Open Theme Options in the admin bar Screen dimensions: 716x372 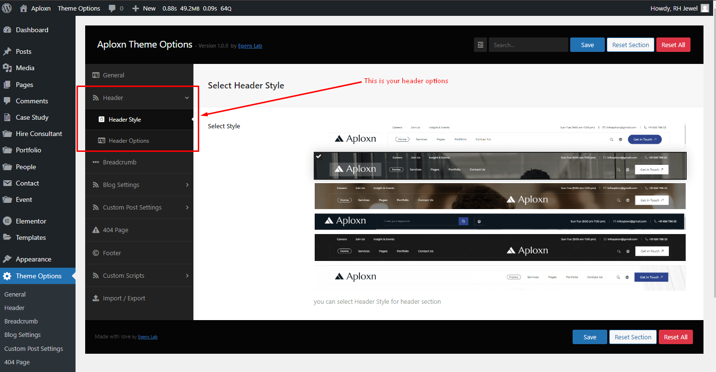pyautogui.click(x=79, y=8)
